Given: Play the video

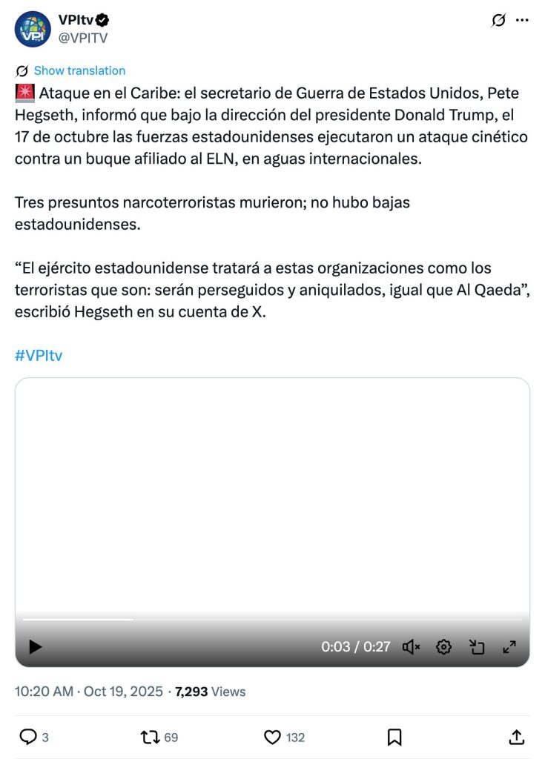Looking at the screenshot, I should [x=35, y=646].
